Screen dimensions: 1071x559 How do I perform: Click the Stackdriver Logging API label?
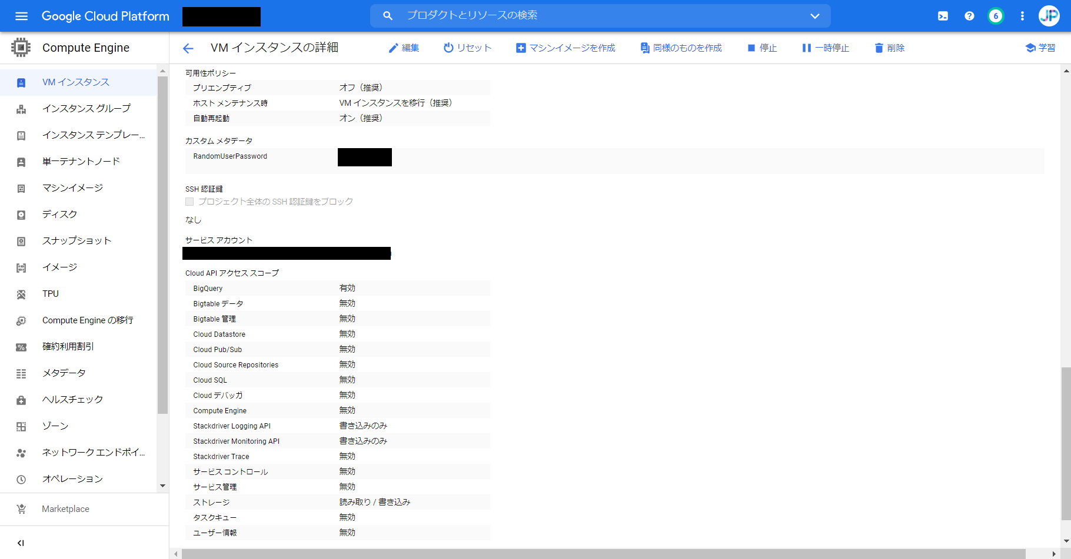tap(232, 426)
